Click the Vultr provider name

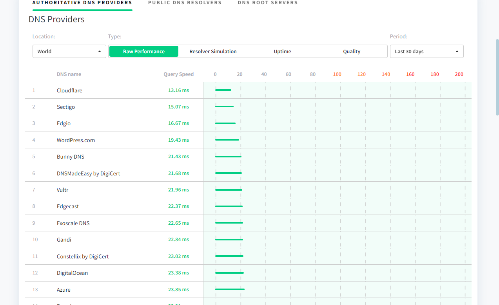coord(63,190)
